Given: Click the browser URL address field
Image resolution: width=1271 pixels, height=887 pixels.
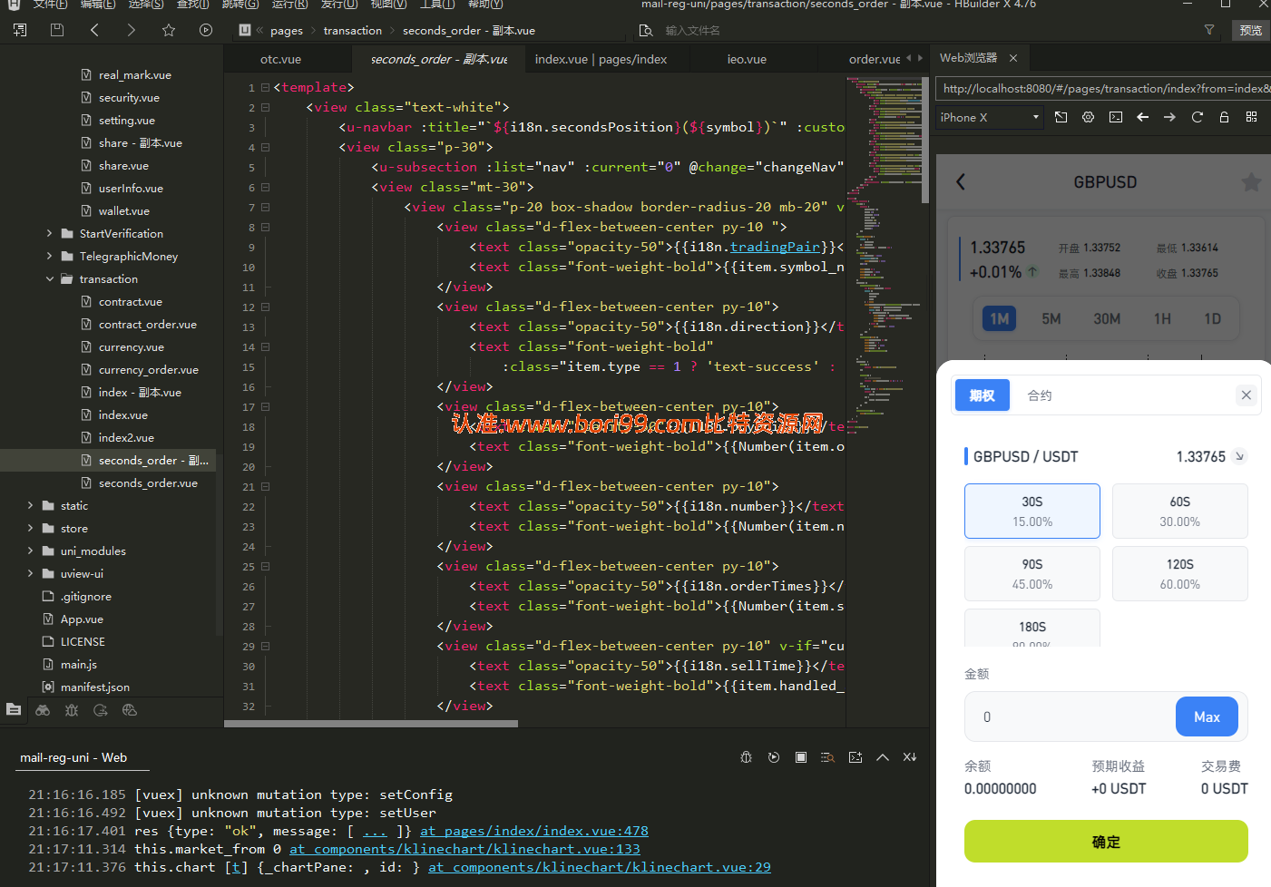Looking at the screenshot, I should [1103, 88].
